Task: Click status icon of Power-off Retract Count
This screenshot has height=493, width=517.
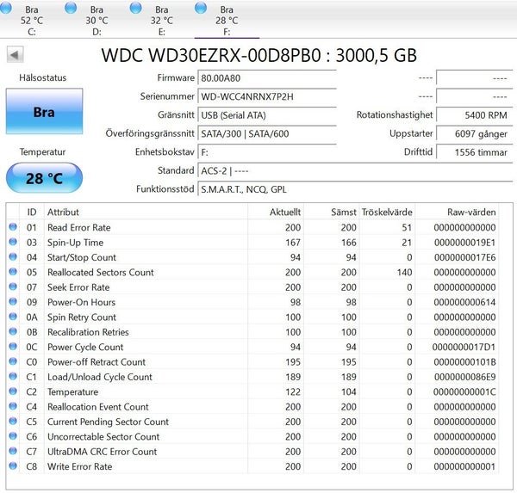Action: tap(13, 361)
